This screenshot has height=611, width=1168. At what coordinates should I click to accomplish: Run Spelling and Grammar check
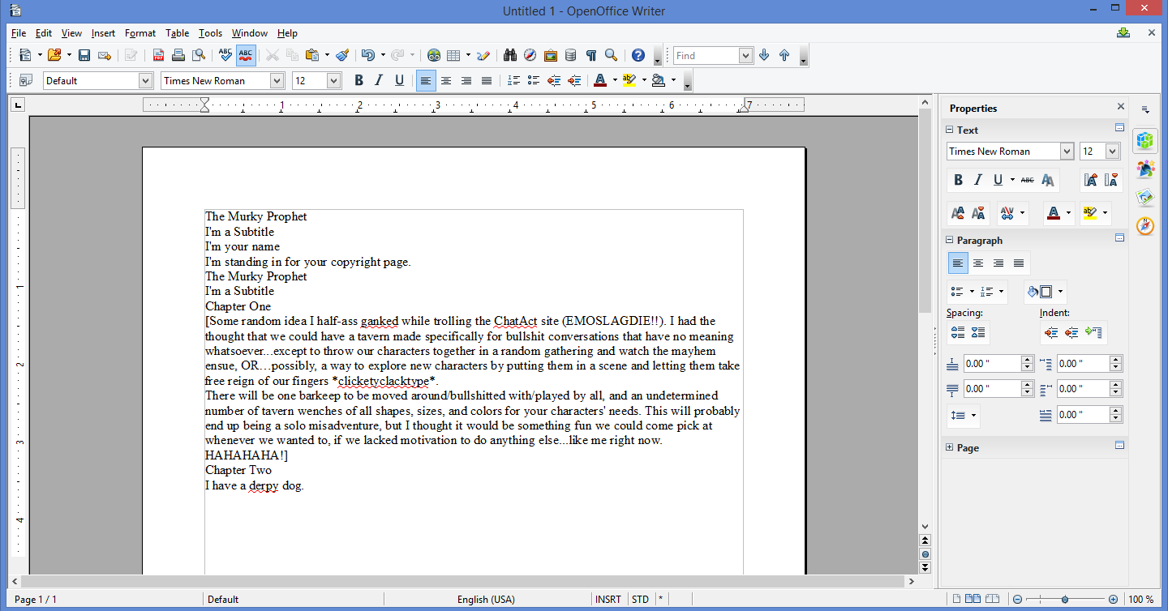pyautogui.click(x=225, y=55)
